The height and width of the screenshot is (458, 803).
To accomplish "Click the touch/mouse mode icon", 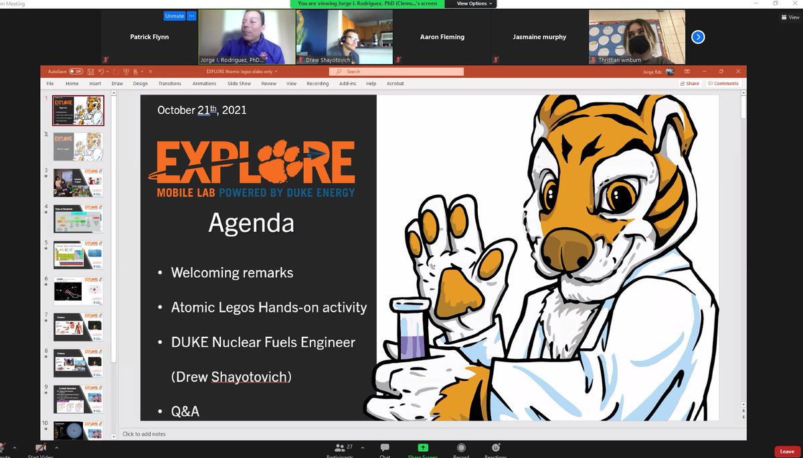I will pyautogui.click(x=136, y=72).
